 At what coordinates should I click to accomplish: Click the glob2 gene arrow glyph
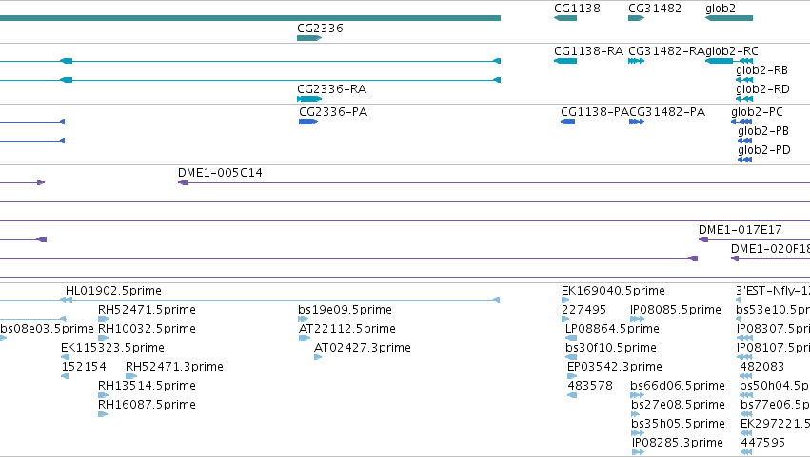[729, 18]
